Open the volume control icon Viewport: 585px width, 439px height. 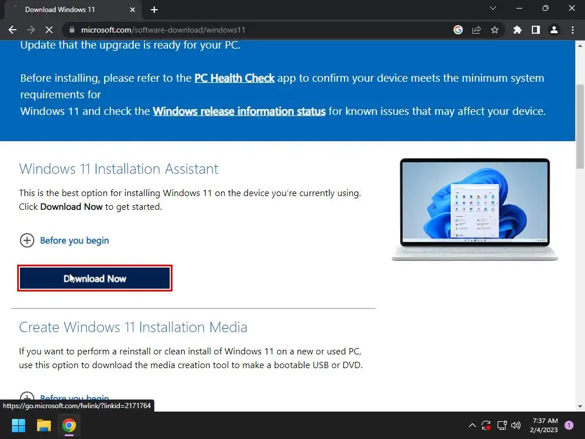tap(516, 425)
